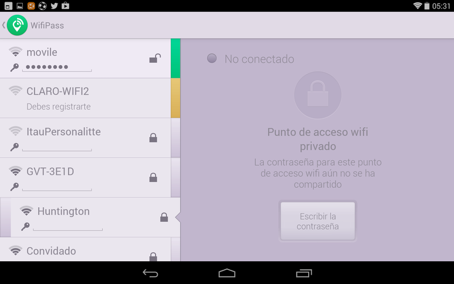This screenshot has height=284, width=454.
Task: Tap the yellow status bar beside CLARO-WIFI2
Action: (175, 98)
